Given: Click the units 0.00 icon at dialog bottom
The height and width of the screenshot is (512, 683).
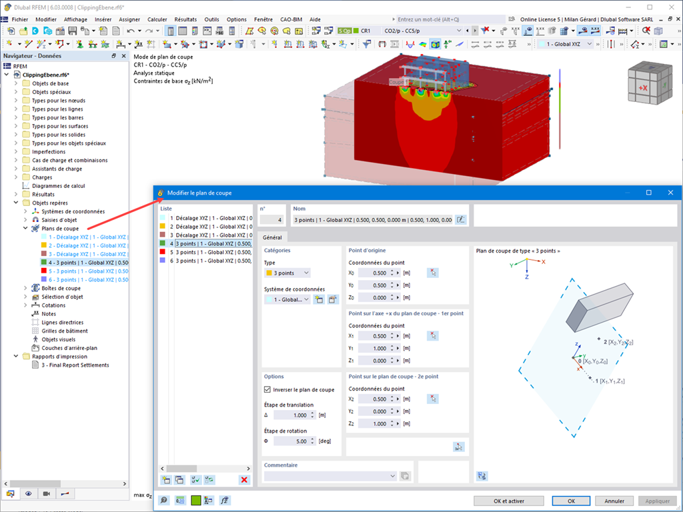Looking at the screenshot, I should [180, 500].
